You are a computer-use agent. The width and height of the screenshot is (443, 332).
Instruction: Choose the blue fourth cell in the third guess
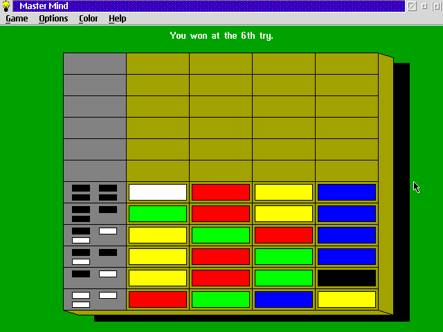pyautogui.click(x=347, y=257)
